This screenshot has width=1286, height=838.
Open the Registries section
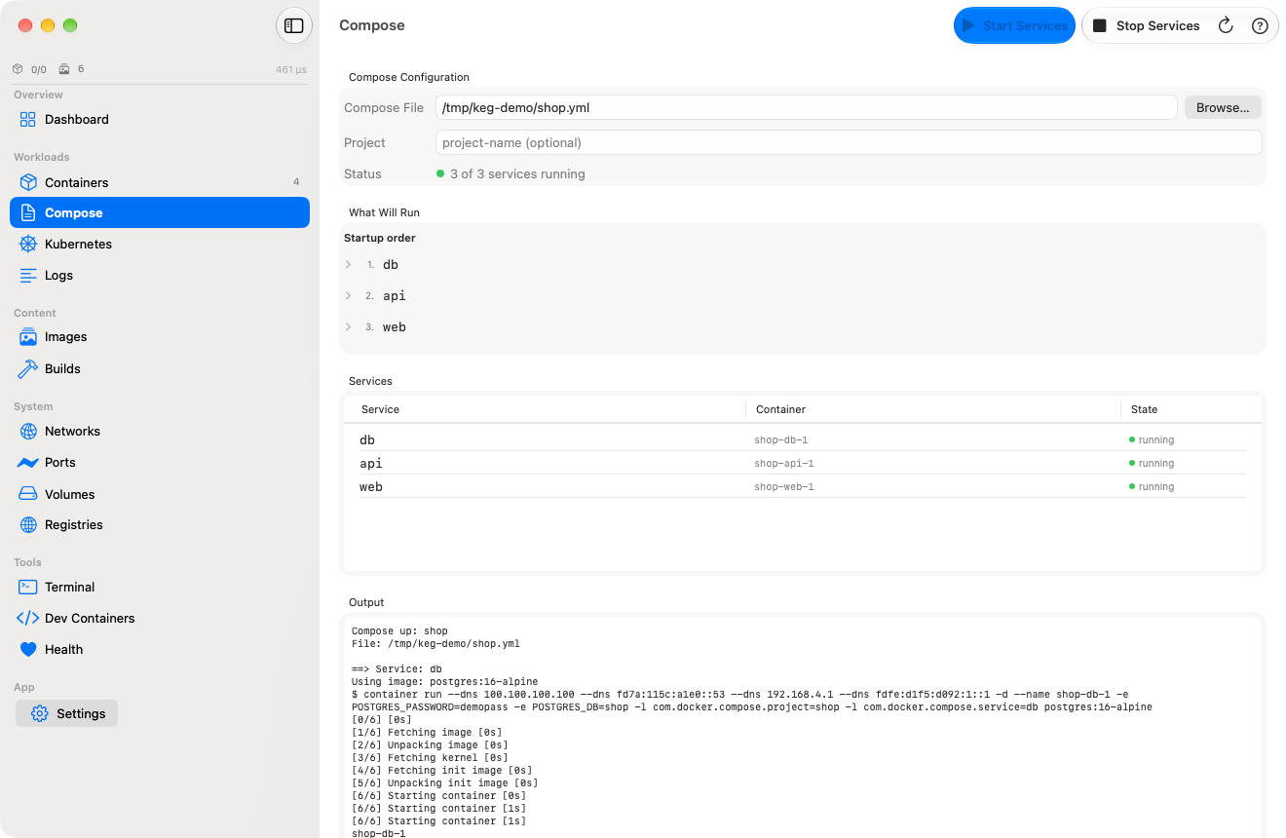[x=160, y=524]
